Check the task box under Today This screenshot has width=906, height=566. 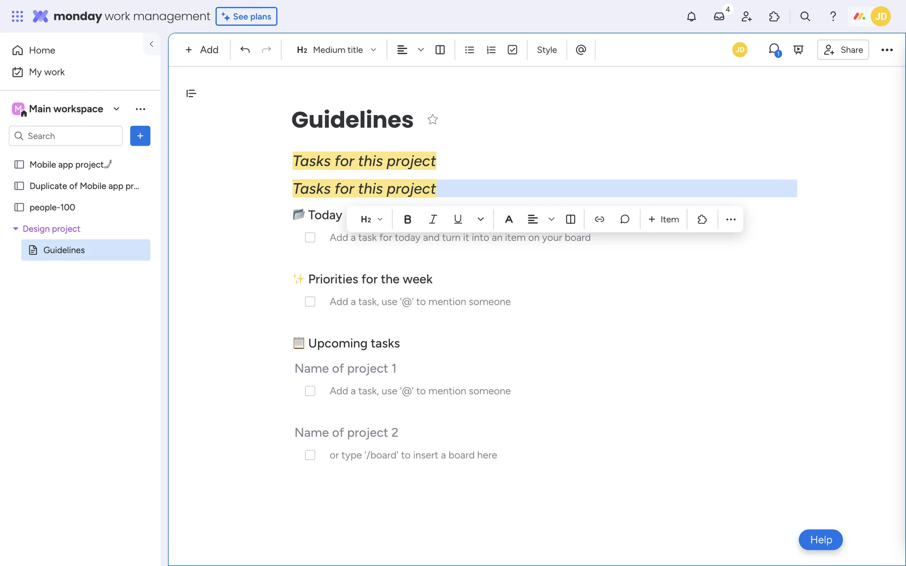coord(310,238)
